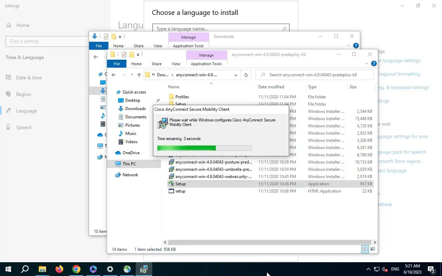Open quick access toolbar dropdown in anyconnect window
The width and height of the screenshot is (442, 276).
(138, 55)
